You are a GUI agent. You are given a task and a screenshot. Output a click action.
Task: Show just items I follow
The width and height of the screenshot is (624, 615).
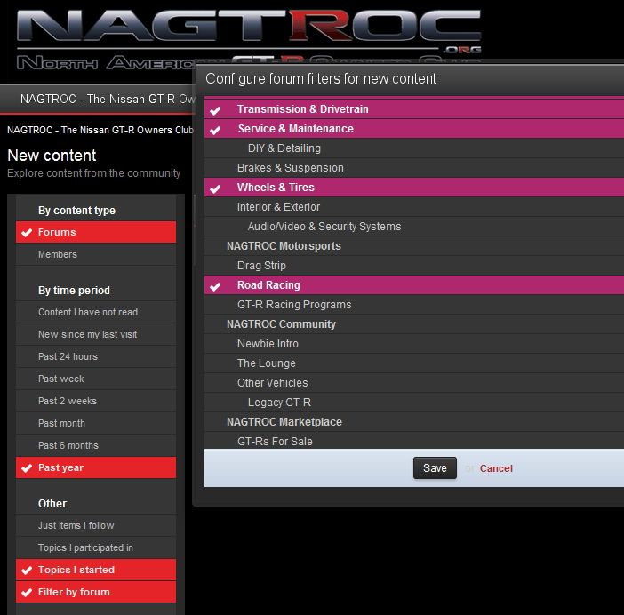pos(96,525)
